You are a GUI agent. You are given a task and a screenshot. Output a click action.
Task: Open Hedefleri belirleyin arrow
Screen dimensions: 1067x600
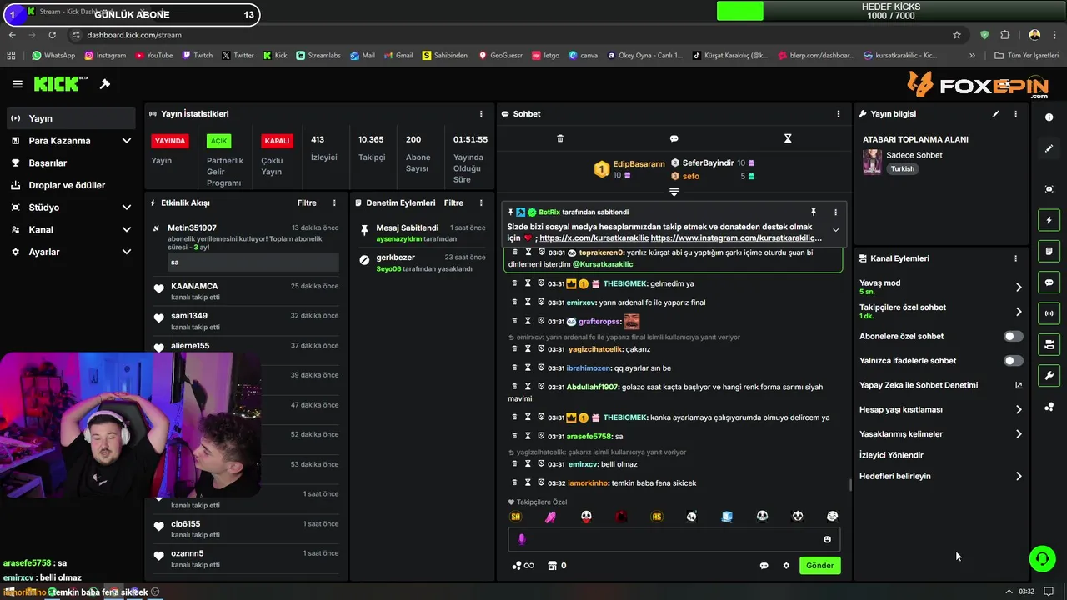1018,477
